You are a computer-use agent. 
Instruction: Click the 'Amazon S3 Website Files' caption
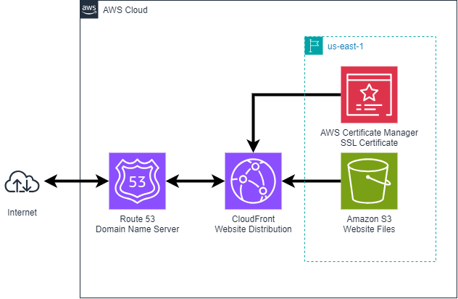[369, 224]
